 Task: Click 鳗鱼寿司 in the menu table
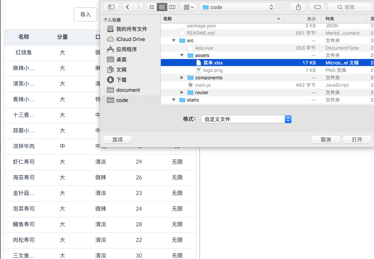[24, 224]
